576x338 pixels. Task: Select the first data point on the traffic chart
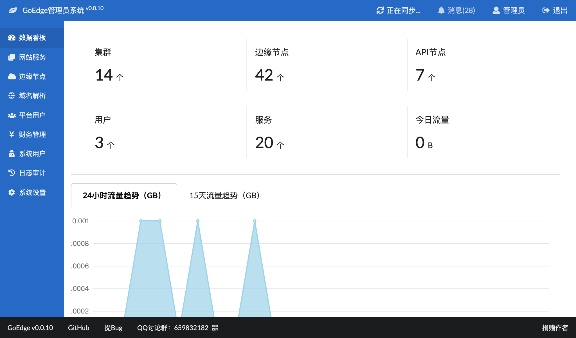(140, 221)
